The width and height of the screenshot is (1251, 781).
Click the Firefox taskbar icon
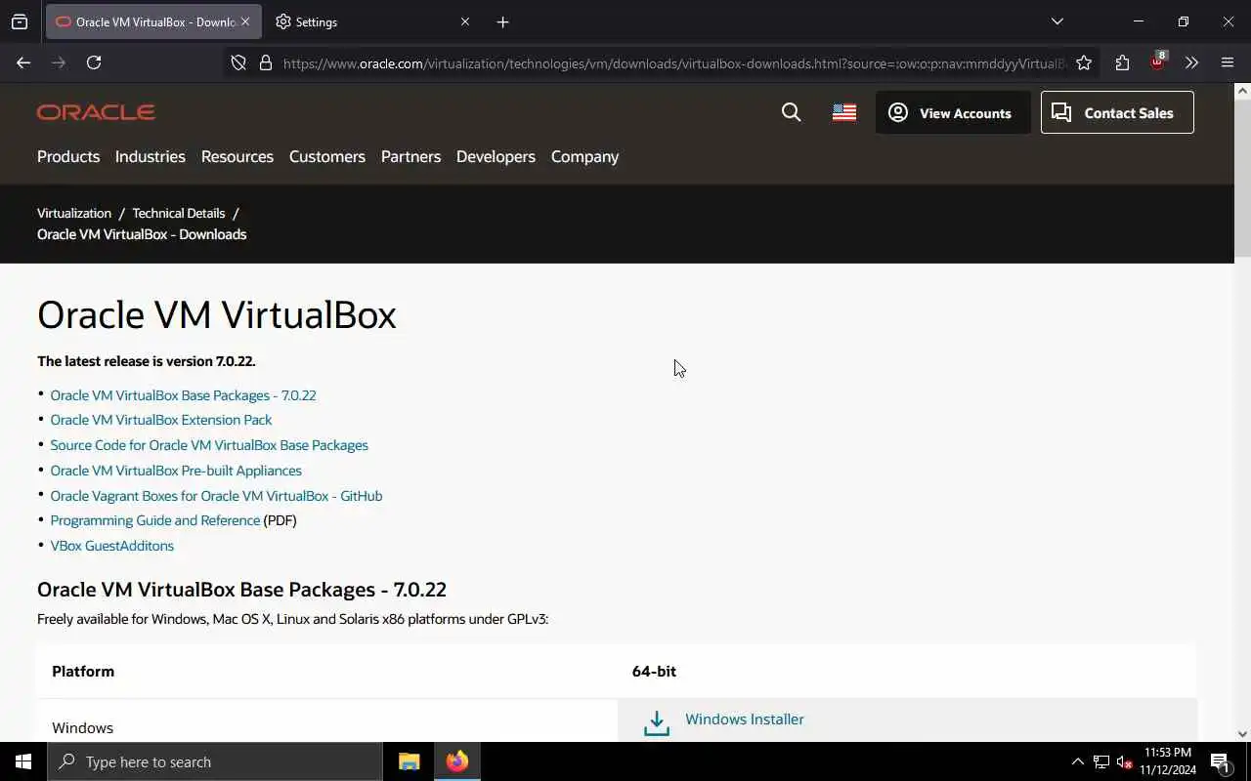[x=457, y=761]
